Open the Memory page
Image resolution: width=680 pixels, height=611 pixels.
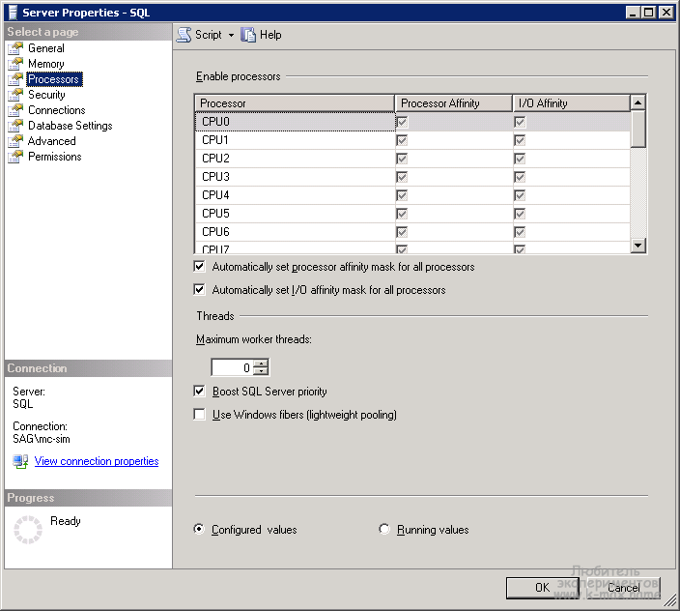point(46,64)
